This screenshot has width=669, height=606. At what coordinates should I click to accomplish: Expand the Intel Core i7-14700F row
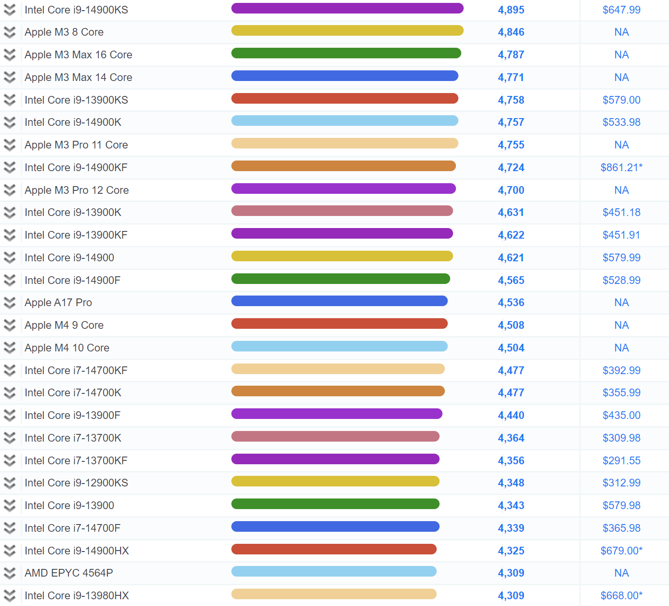click(10, 528)
